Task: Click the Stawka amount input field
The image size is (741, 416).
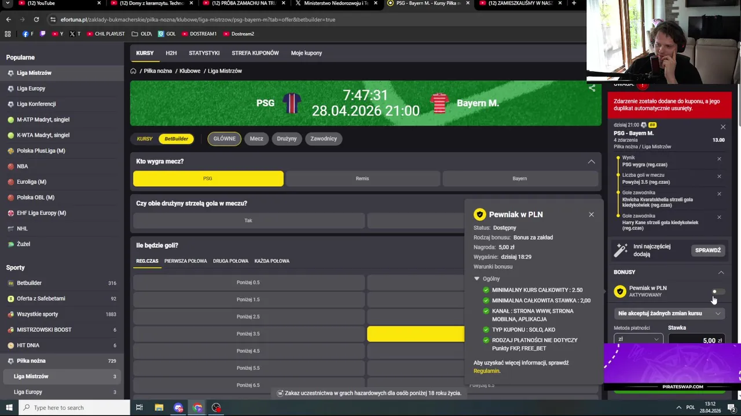Action: 696,340
